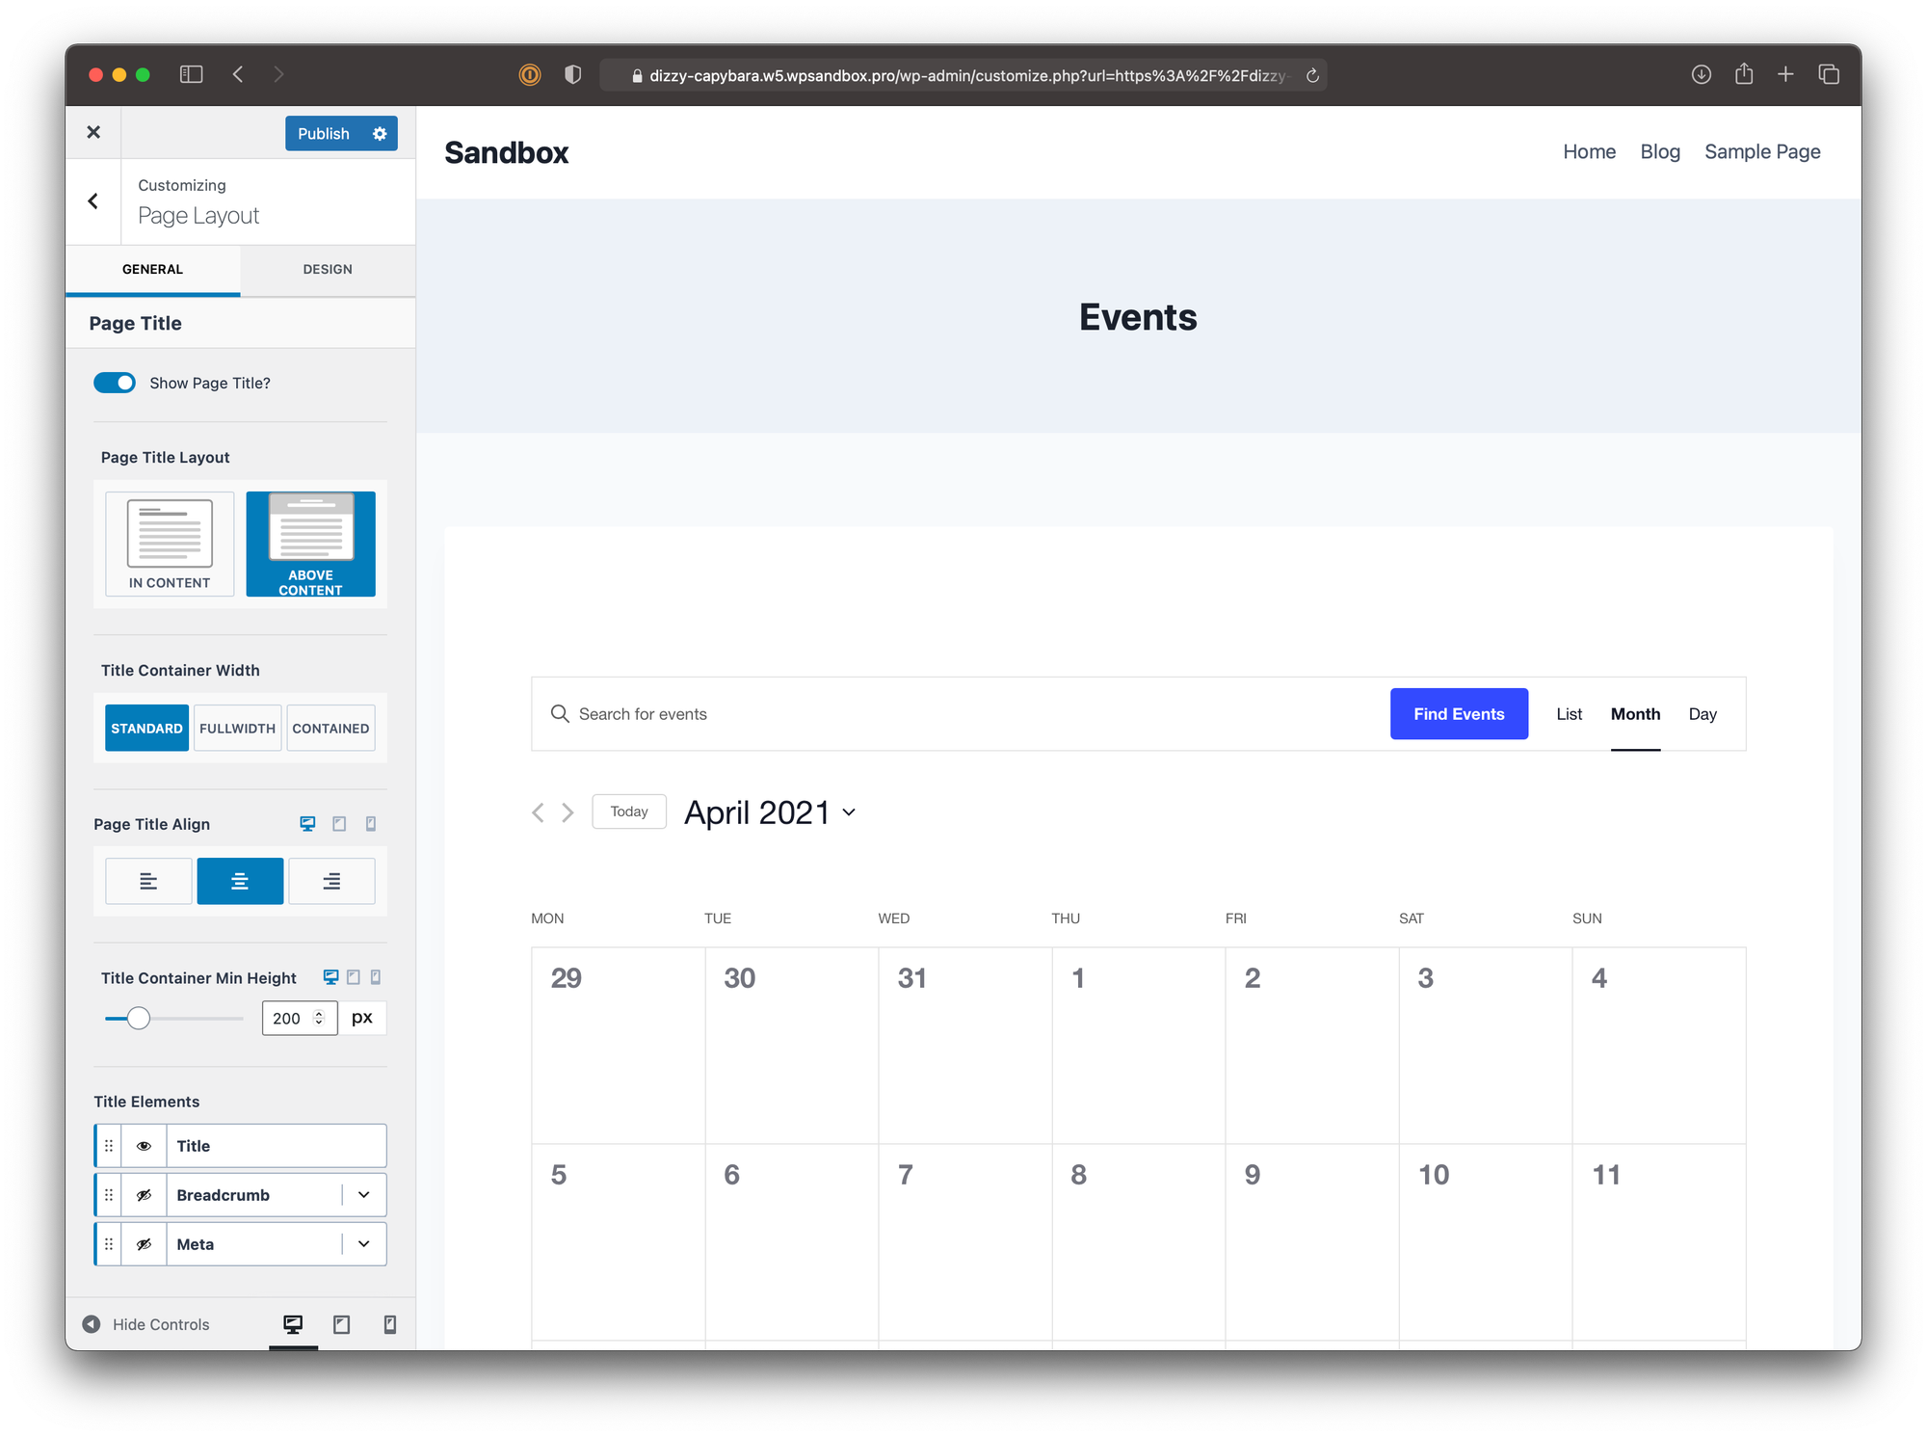Expand Meta element options
This screenshot has width=1927, height=1437.
[364, 1244]
